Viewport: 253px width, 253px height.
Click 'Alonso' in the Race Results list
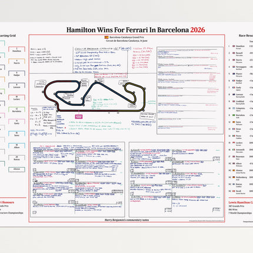(239, 171)
